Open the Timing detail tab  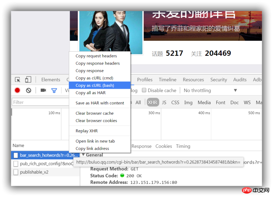click(183, 146)
